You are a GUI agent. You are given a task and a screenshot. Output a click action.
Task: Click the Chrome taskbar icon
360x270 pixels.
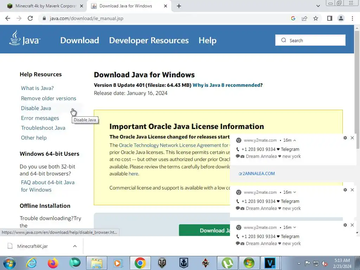[140, 263]
